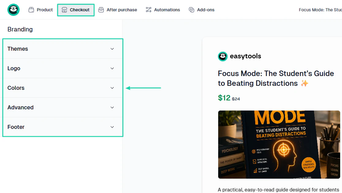This screenshot has width=342, height=193.
Task: Switch to the After purchase tab
Action: pos(118,10)
